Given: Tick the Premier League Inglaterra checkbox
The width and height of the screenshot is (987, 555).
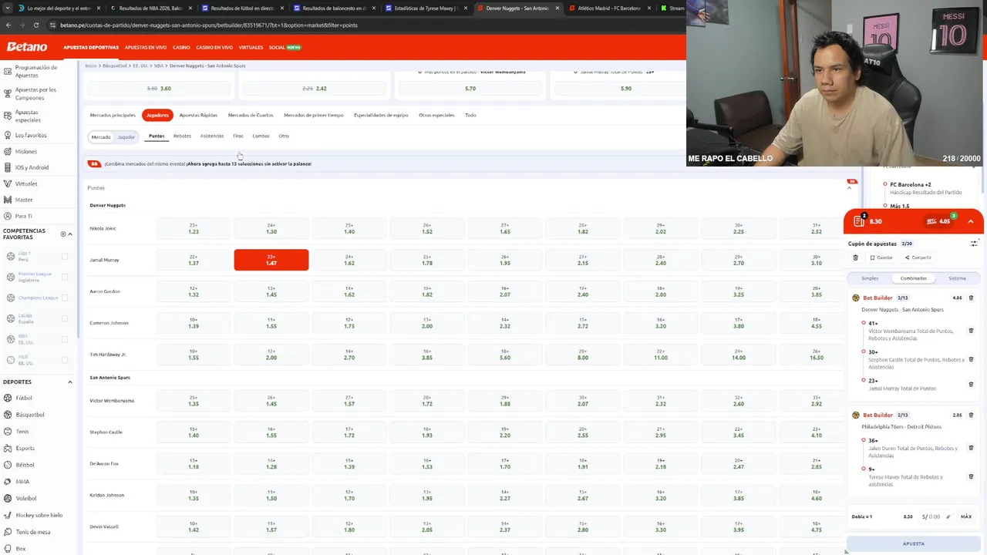Looking at the screenshot, I should click(x=65, y=277).
